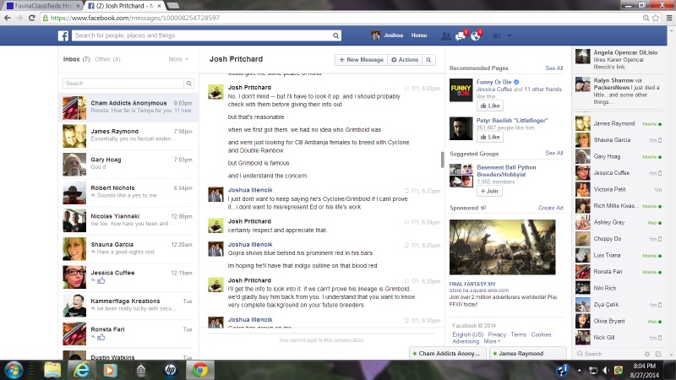Click the Create Ad link
Viewport: 676px width, 380px height.
tap(551, 208)
